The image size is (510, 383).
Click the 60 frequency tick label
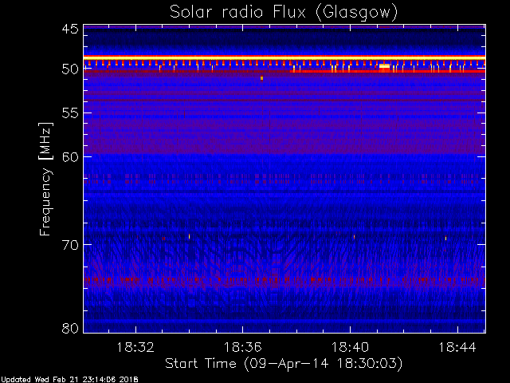tap(70, 157)
